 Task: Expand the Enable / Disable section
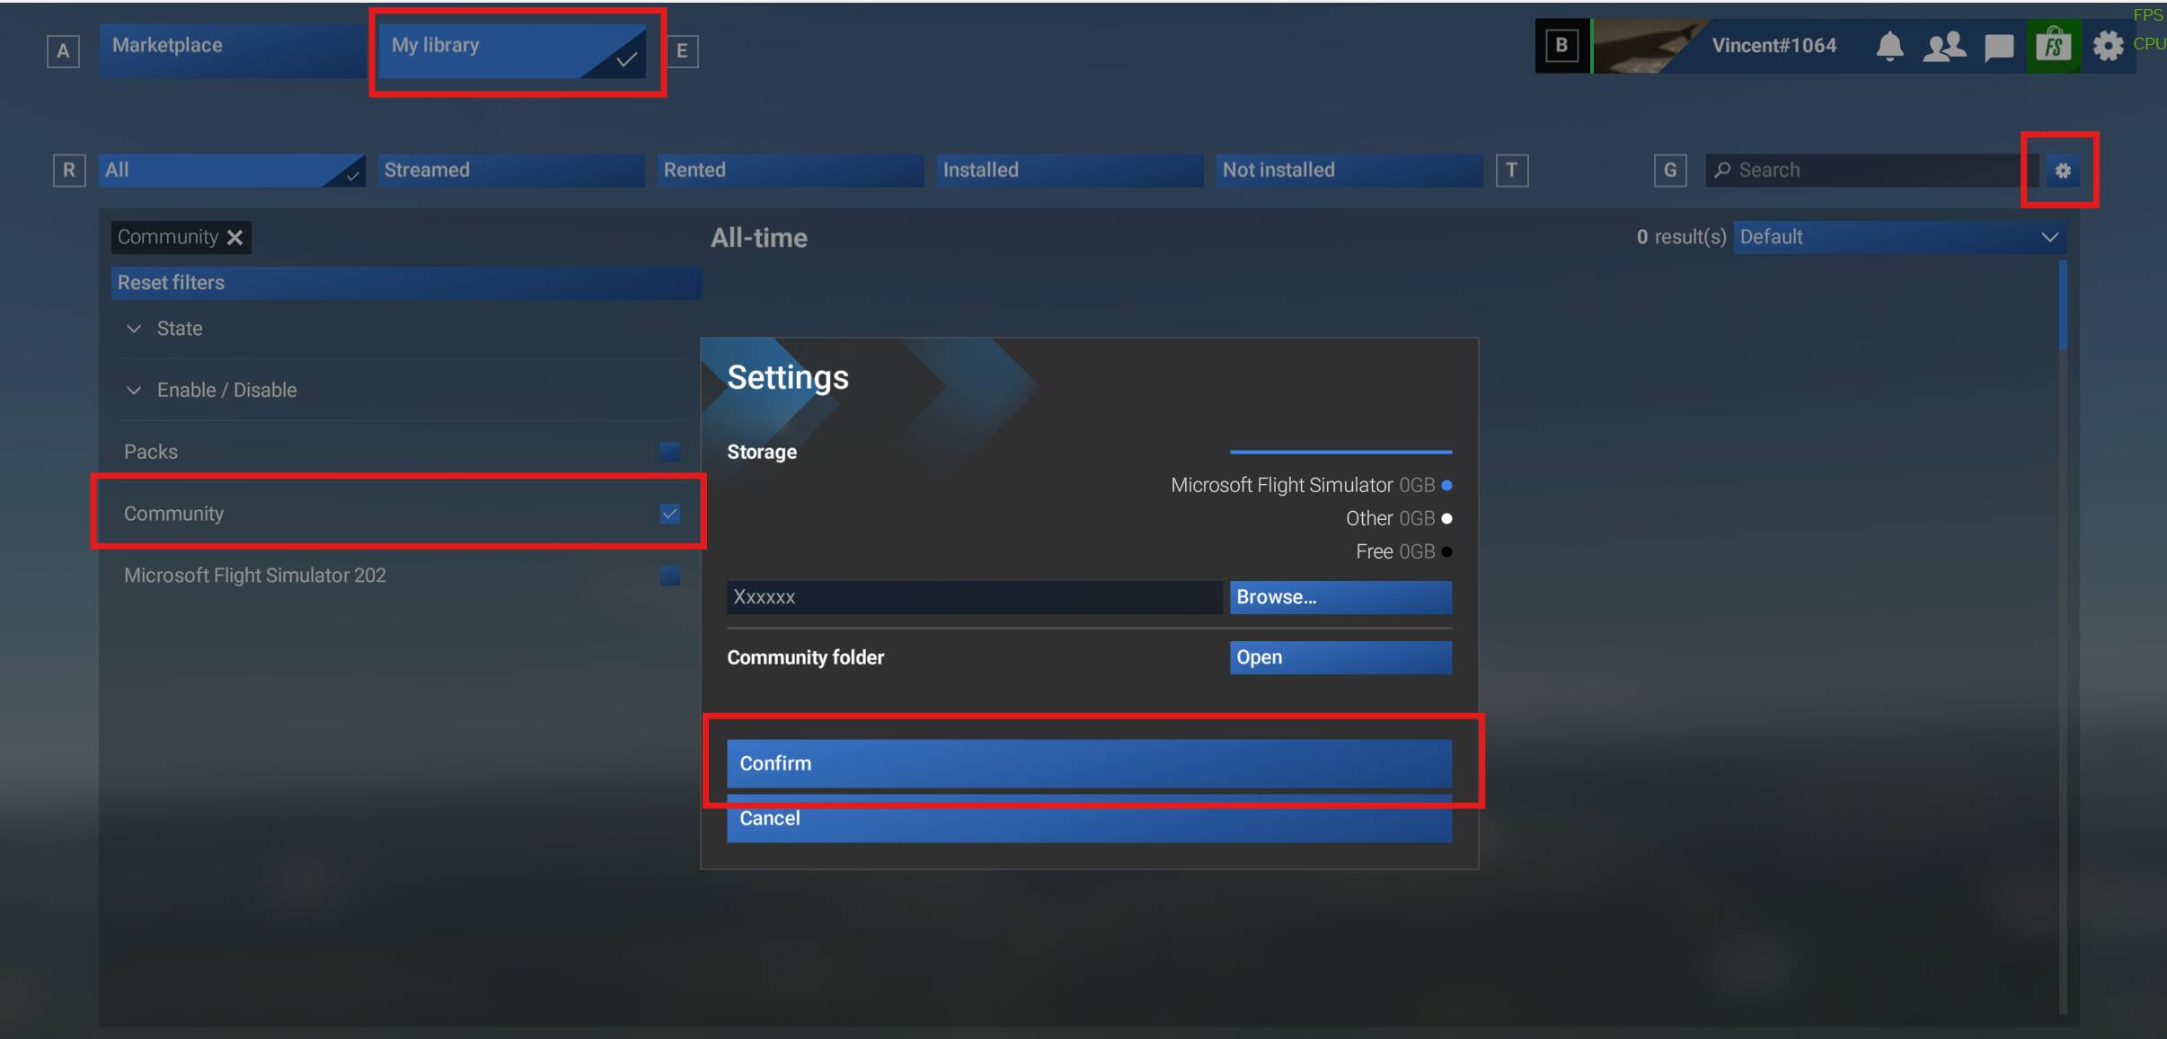pos(226,391)
